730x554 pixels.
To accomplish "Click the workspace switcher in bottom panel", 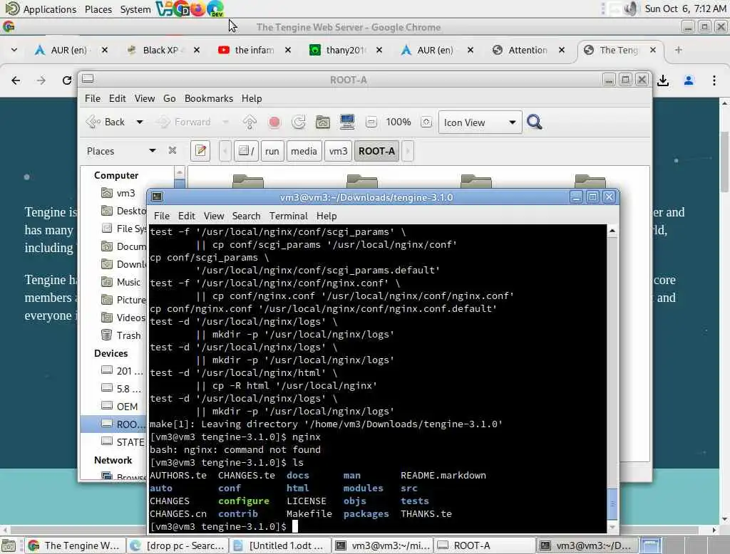I will click(x=684, y=545).
